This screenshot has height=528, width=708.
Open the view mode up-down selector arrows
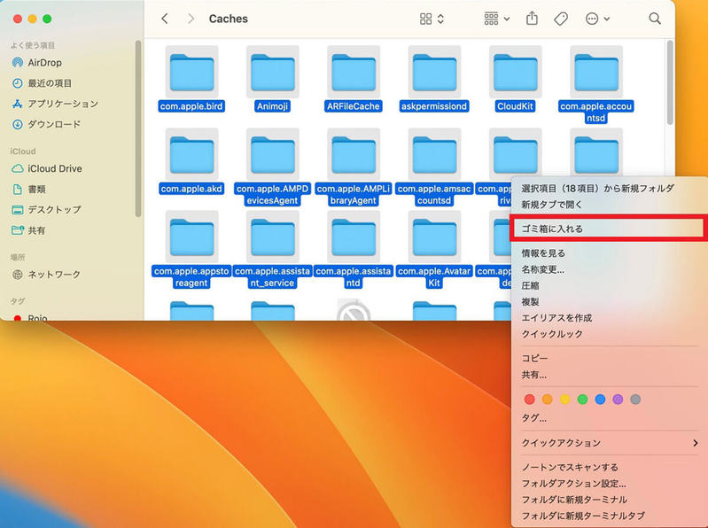click(440, 19)
